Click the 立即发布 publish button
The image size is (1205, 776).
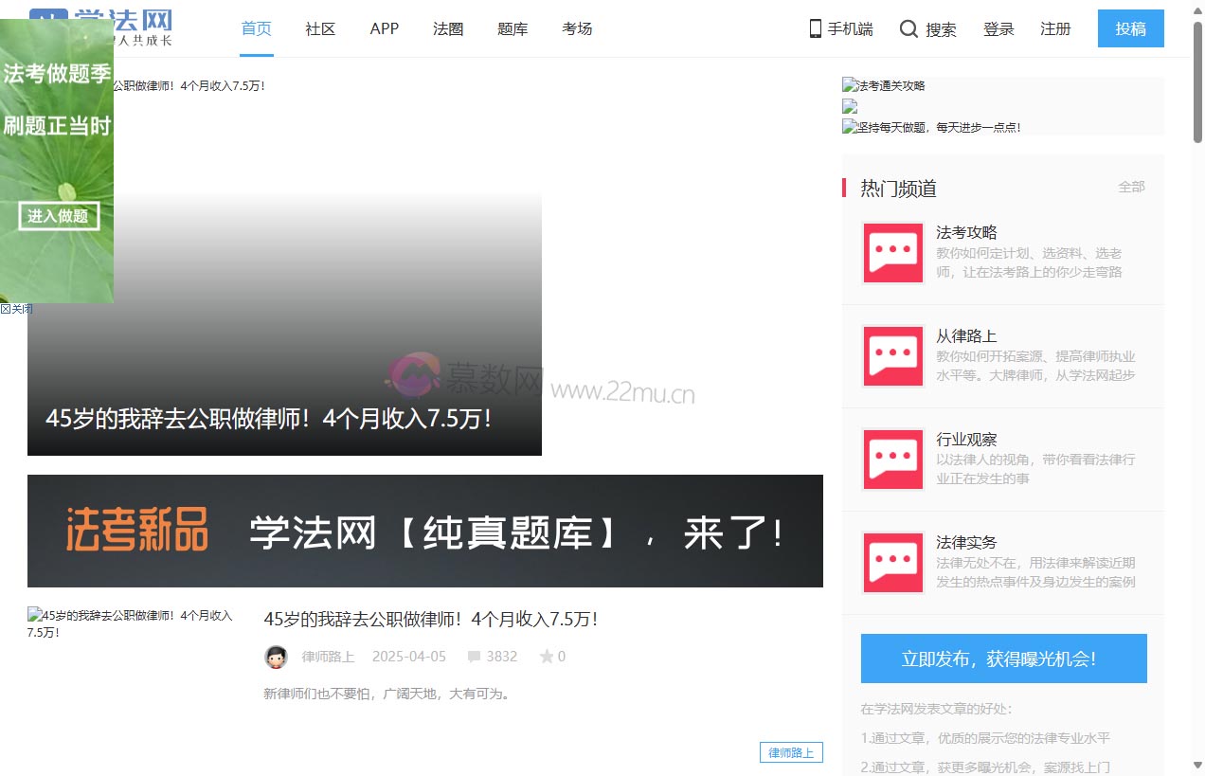(x=1003, y=658)
